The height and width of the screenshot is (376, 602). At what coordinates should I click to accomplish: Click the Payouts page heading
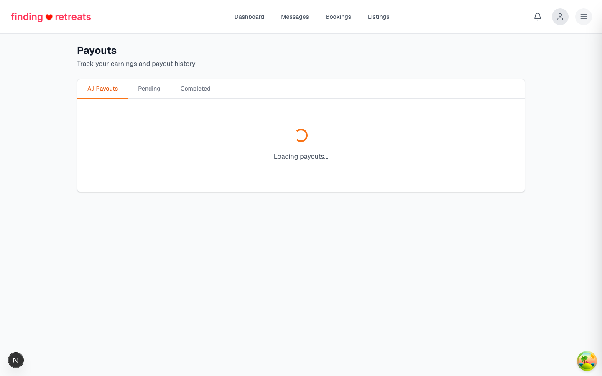(97, 51)
